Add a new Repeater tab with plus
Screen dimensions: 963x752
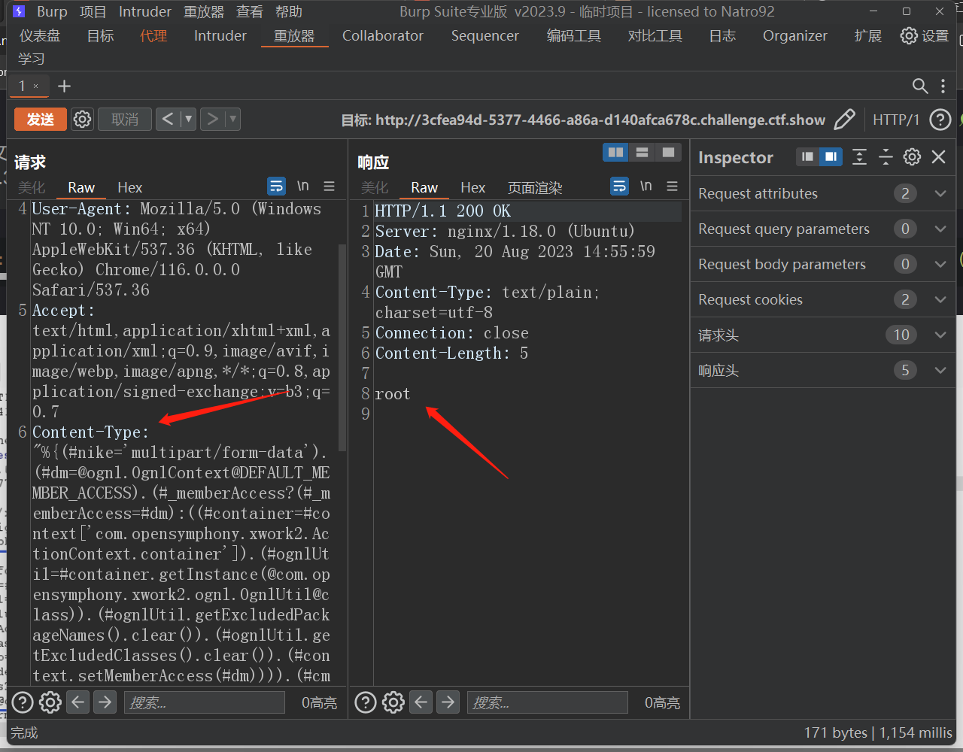tap(65, 86)
